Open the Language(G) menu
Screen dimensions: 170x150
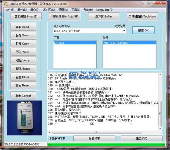pos(105,10)
